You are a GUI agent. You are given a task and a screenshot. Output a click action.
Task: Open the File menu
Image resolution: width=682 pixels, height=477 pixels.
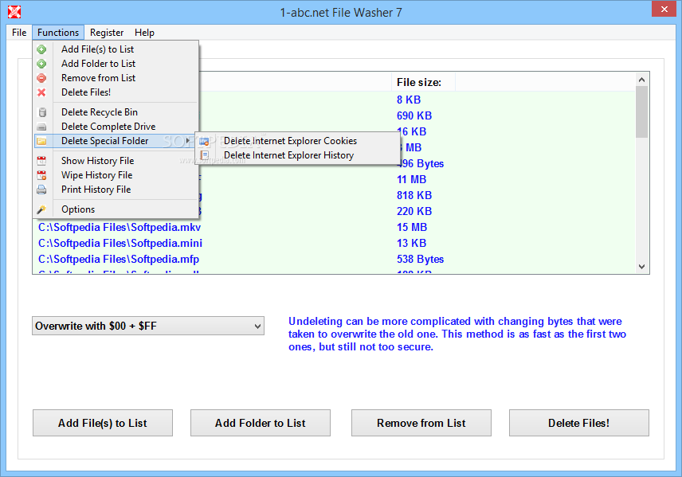19,33
